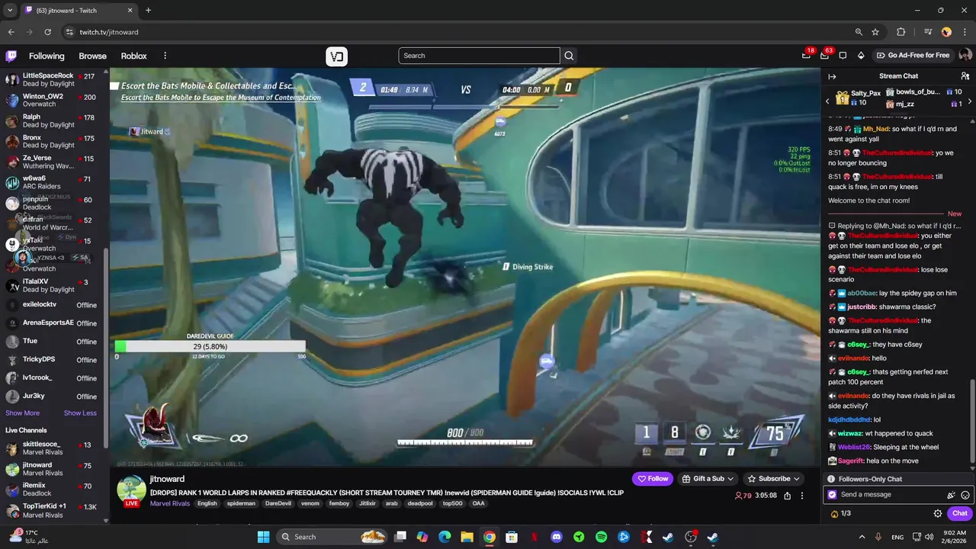Open the emote picker smiley icon
The height and width of the screenshot is (549, 976).
(965, 494)
